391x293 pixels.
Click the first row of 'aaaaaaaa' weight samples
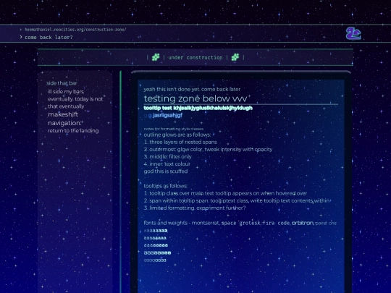pyautogui.click(x=156, y=231)
